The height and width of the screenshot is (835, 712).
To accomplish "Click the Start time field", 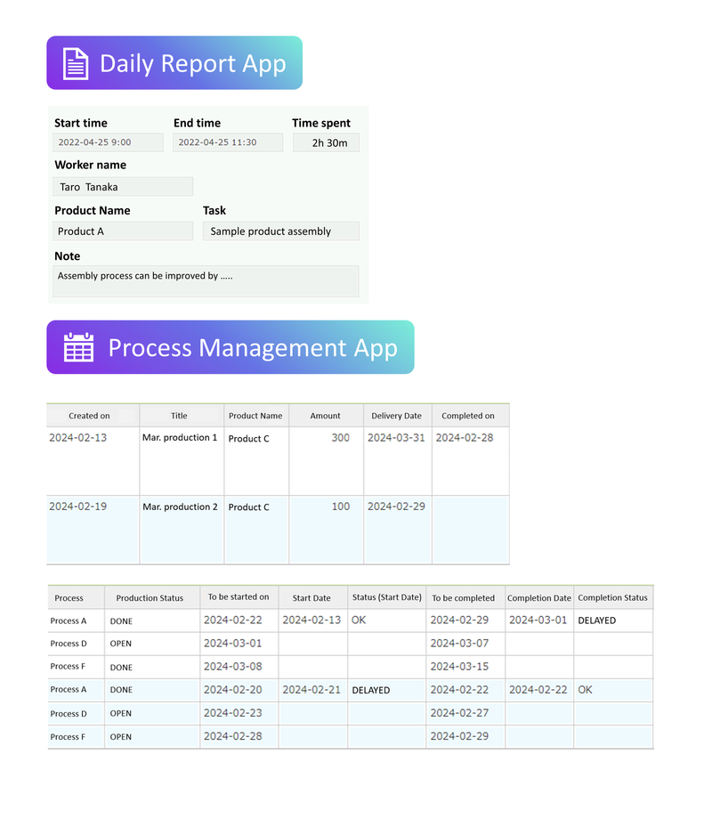I will [109, 142].
